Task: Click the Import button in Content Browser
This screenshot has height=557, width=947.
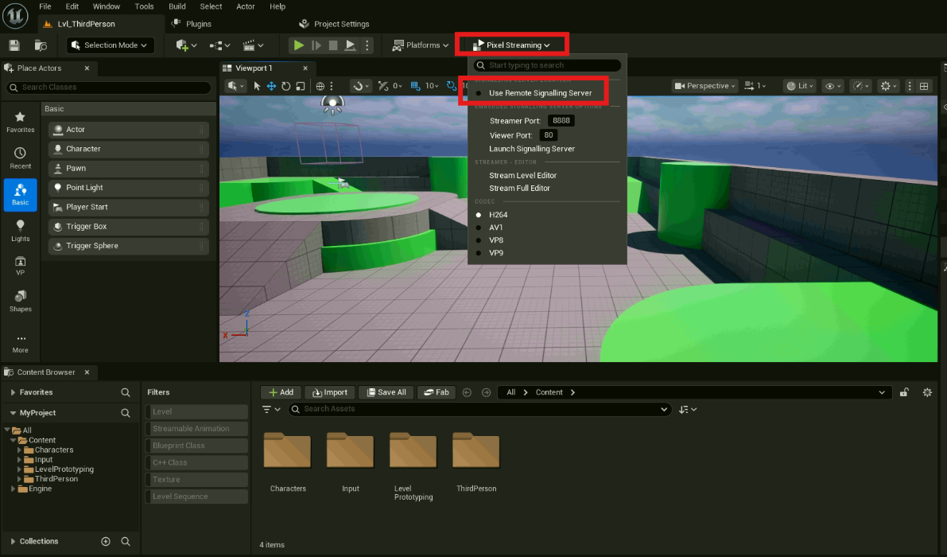Action: pyautogui.click(x=330, y=392)
